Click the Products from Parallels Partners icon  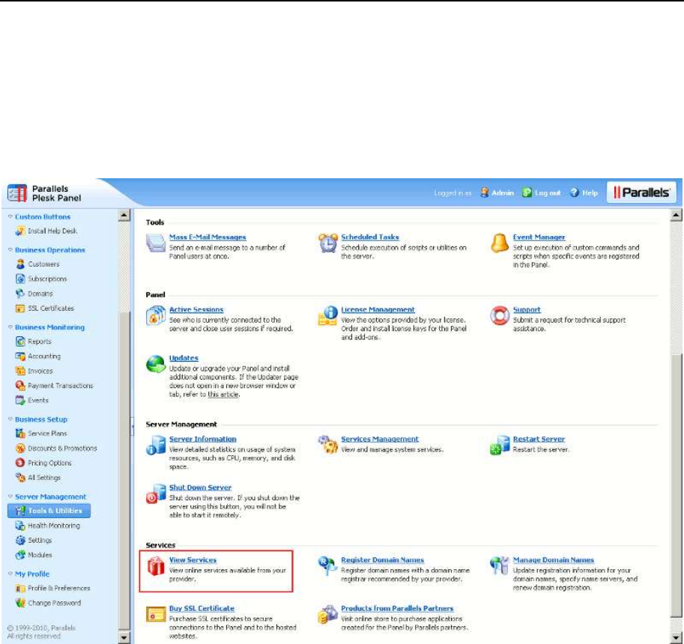327,614
